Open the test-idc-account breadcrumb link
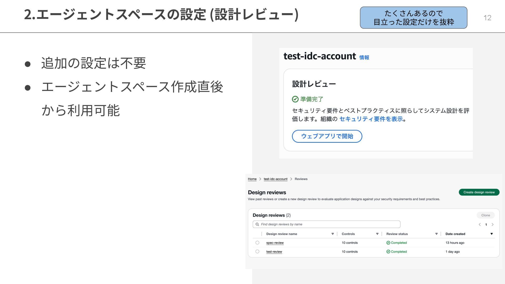The width and height of the screenshot is (505, 284). click(275, 179)
